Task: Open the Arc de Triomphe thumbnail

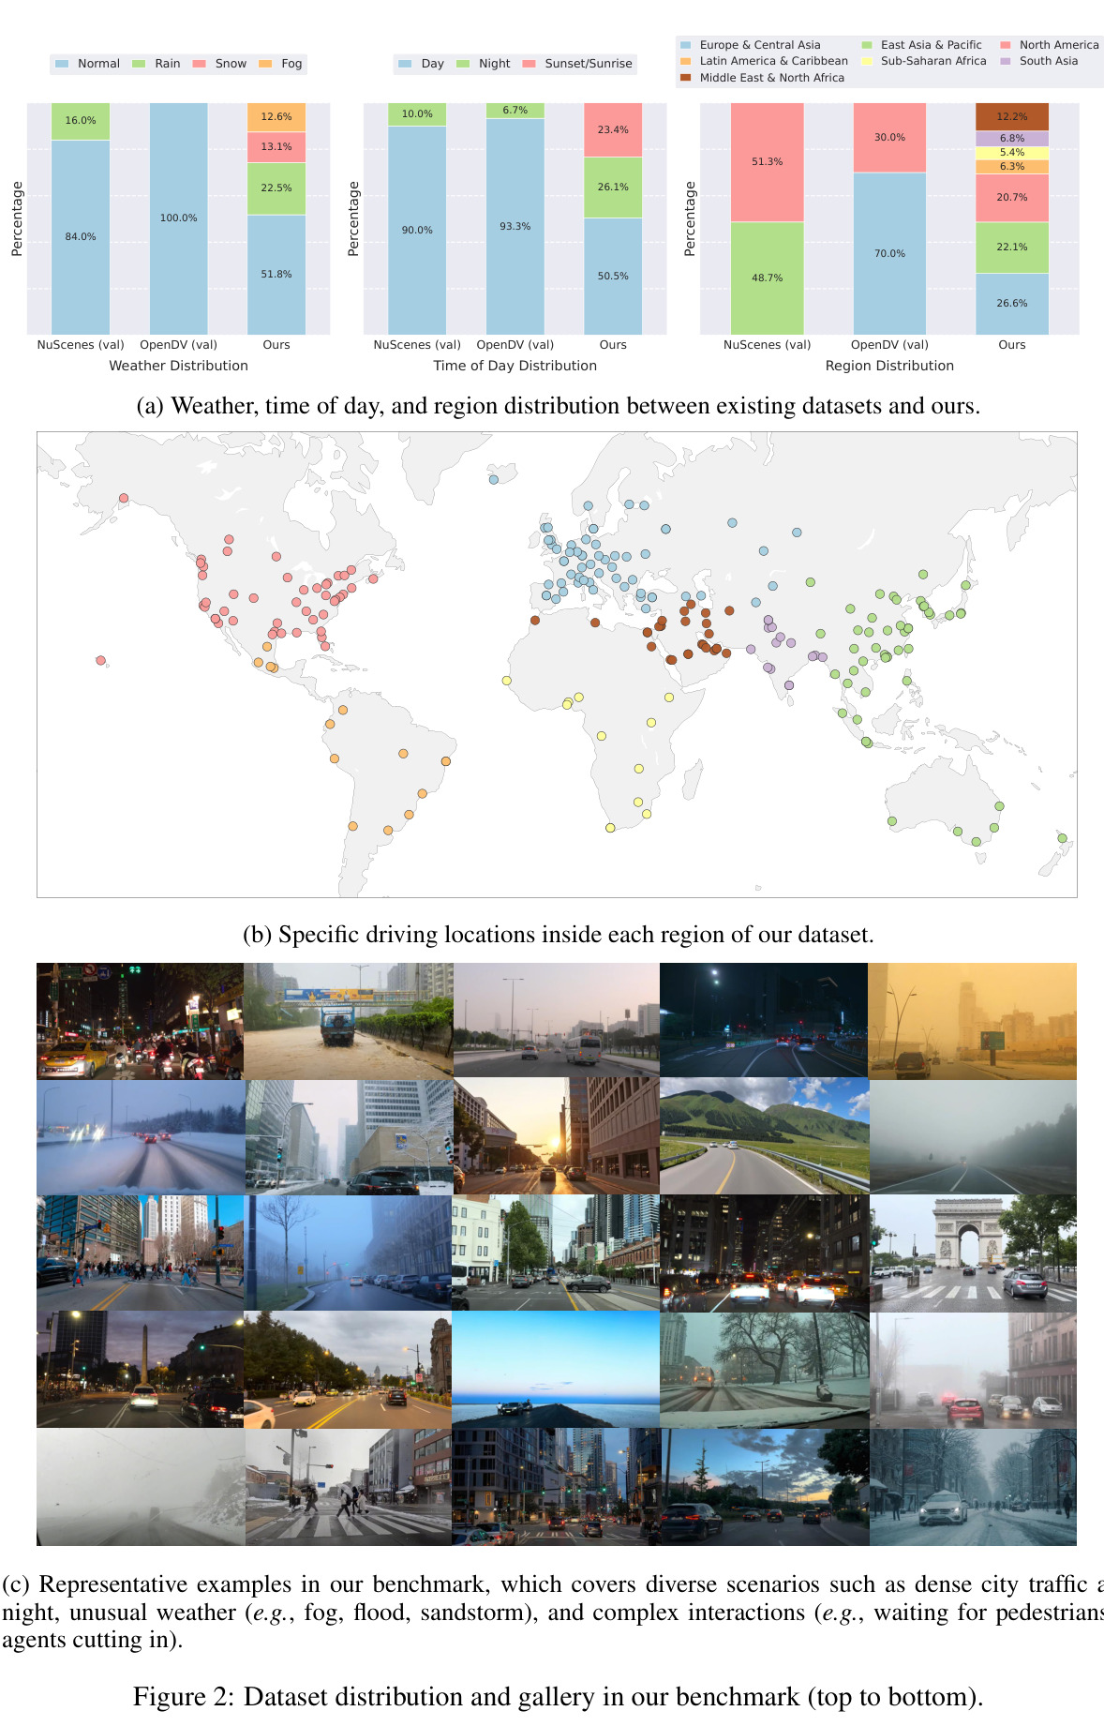Action: coord(973,1253)
